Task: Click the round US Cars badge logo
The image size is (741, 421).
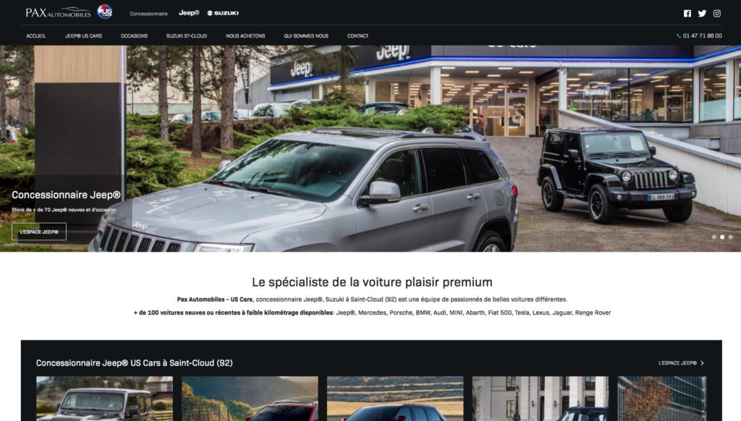Action: (x=105, y=12)
